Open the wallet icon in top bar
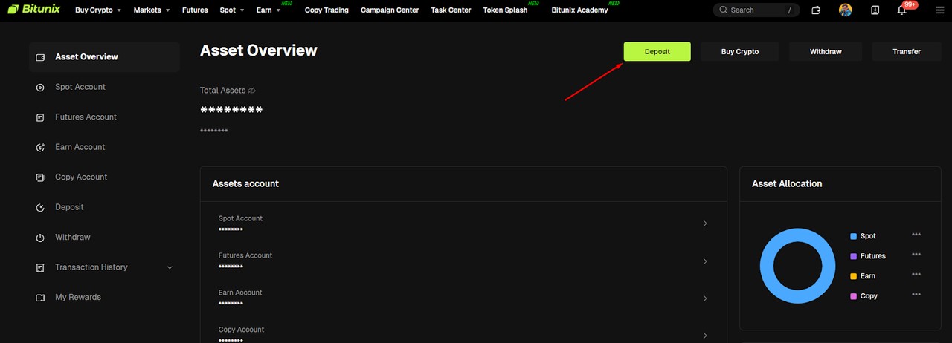The width and height of the screenshot is (952, 343). (x=816, y=10)
